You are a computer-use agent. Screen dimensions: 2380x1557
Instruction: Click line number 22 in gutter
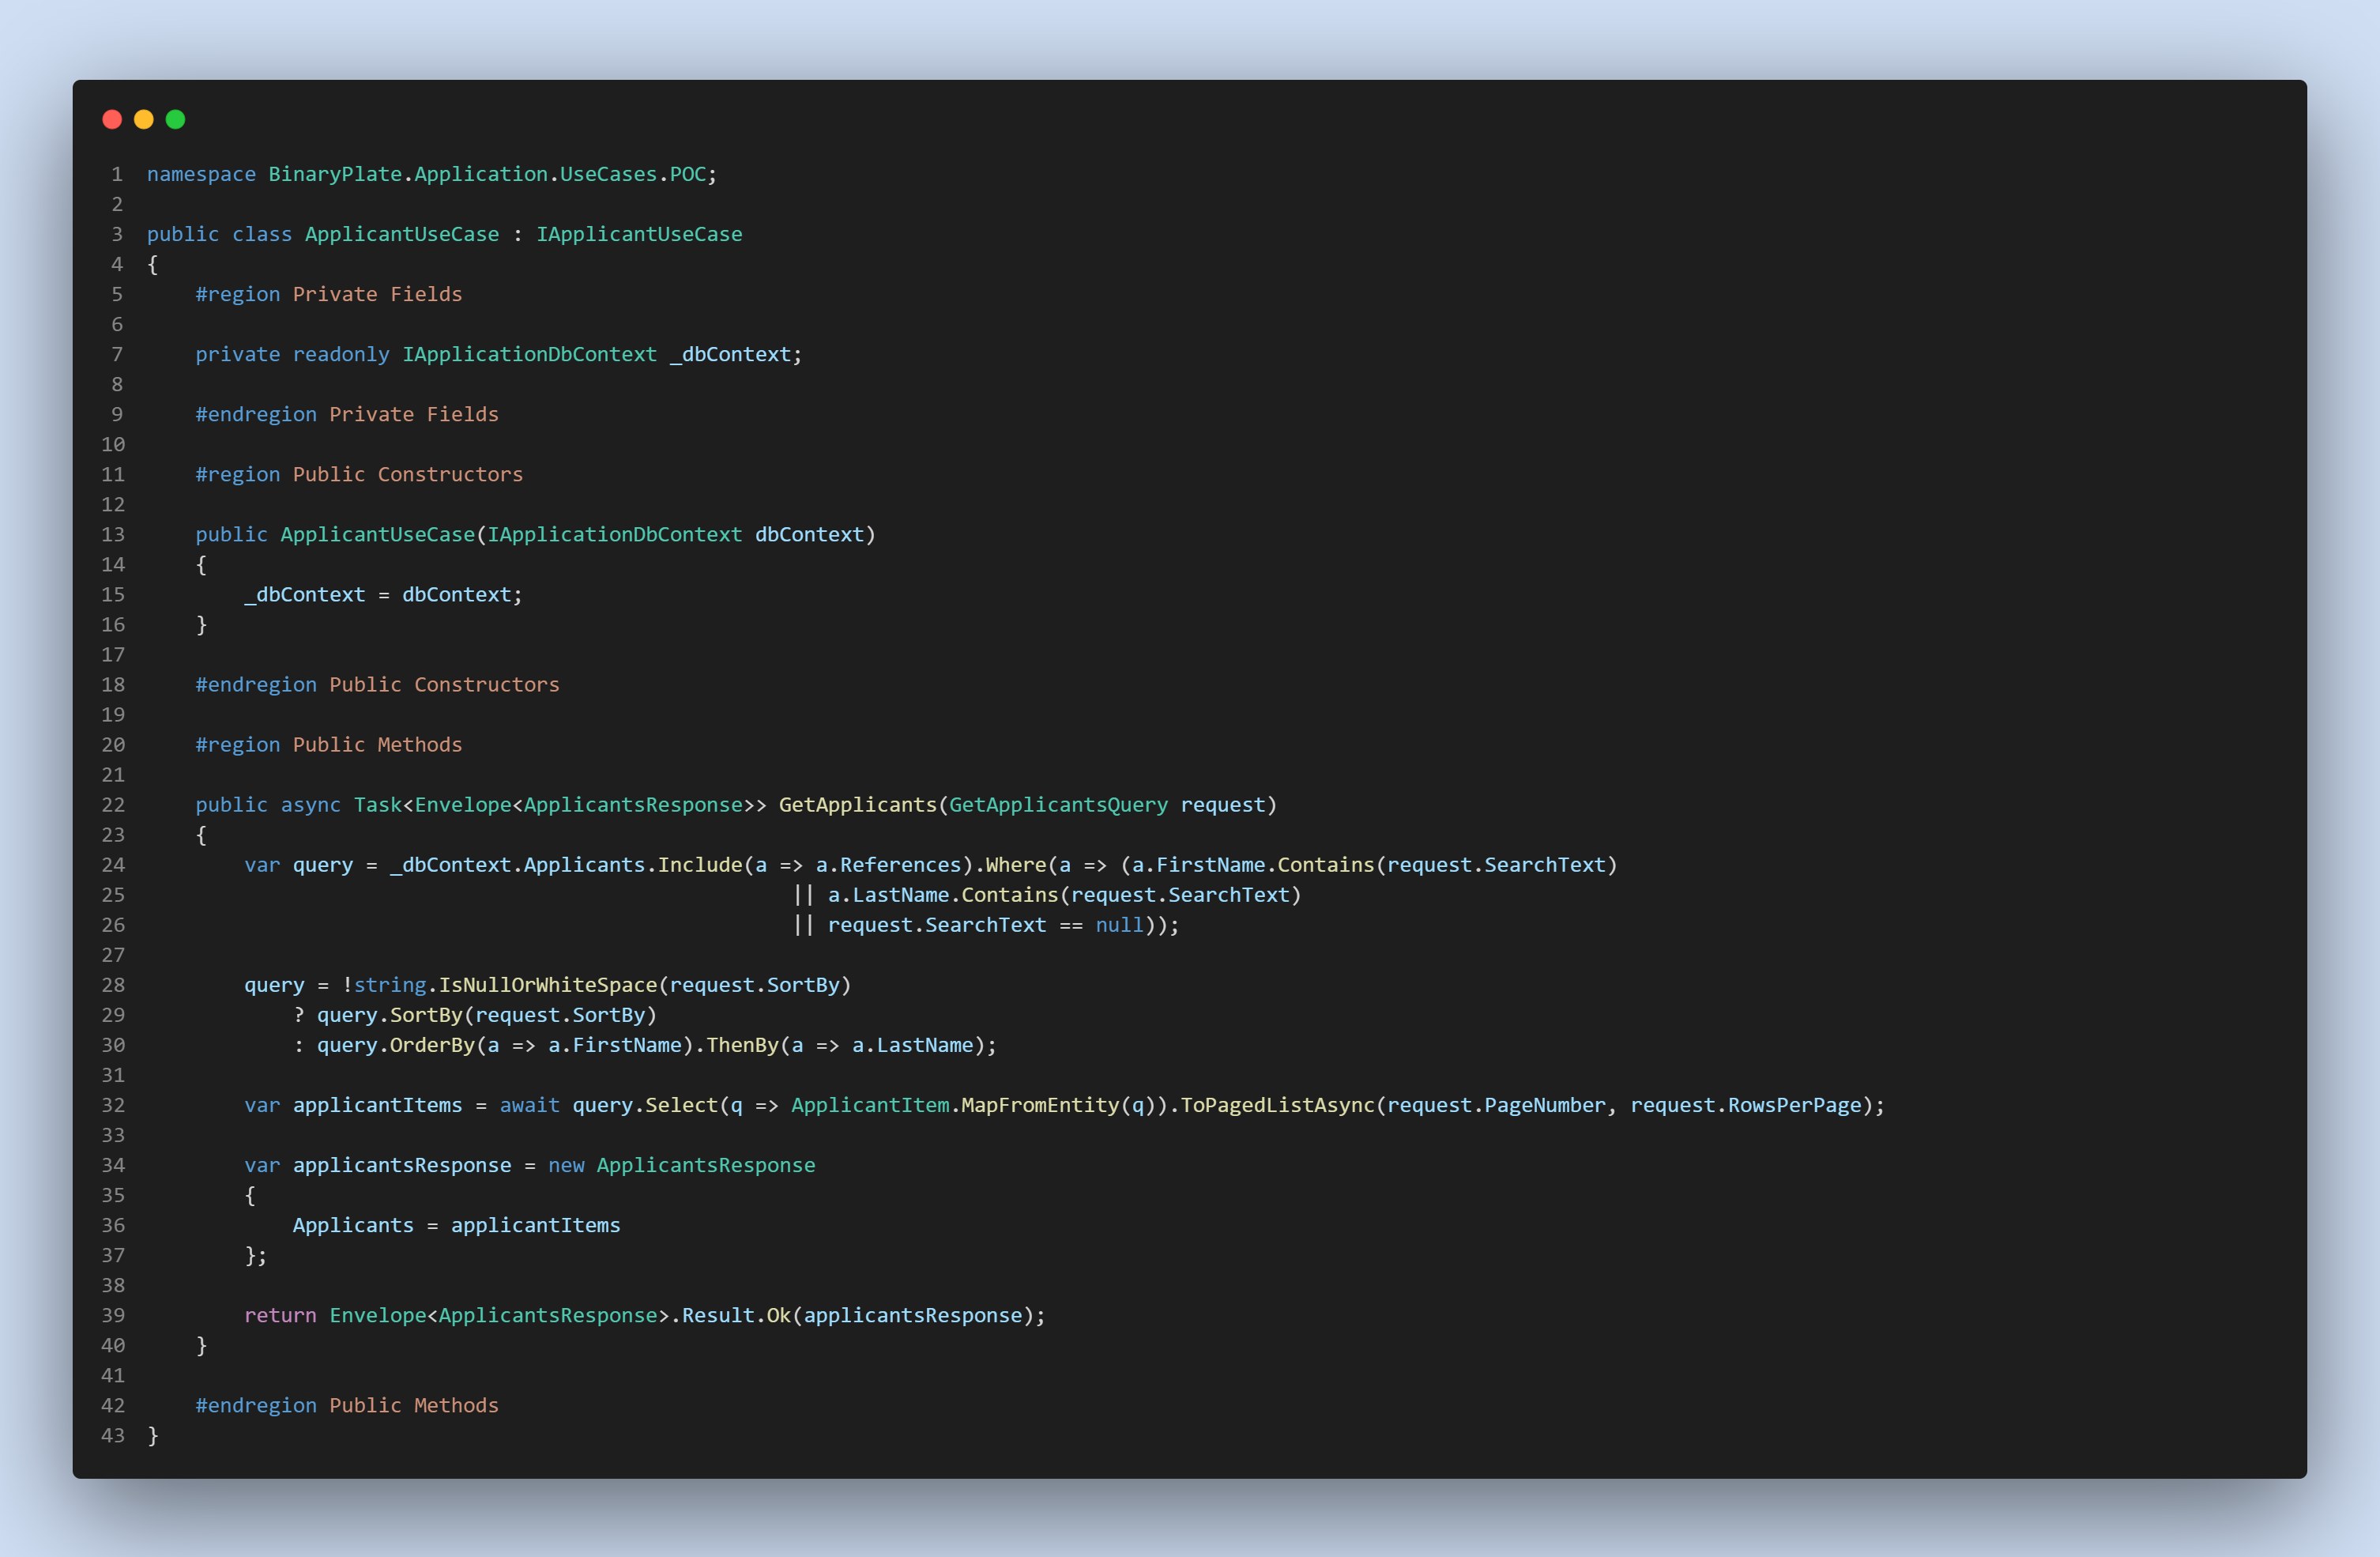113,804
